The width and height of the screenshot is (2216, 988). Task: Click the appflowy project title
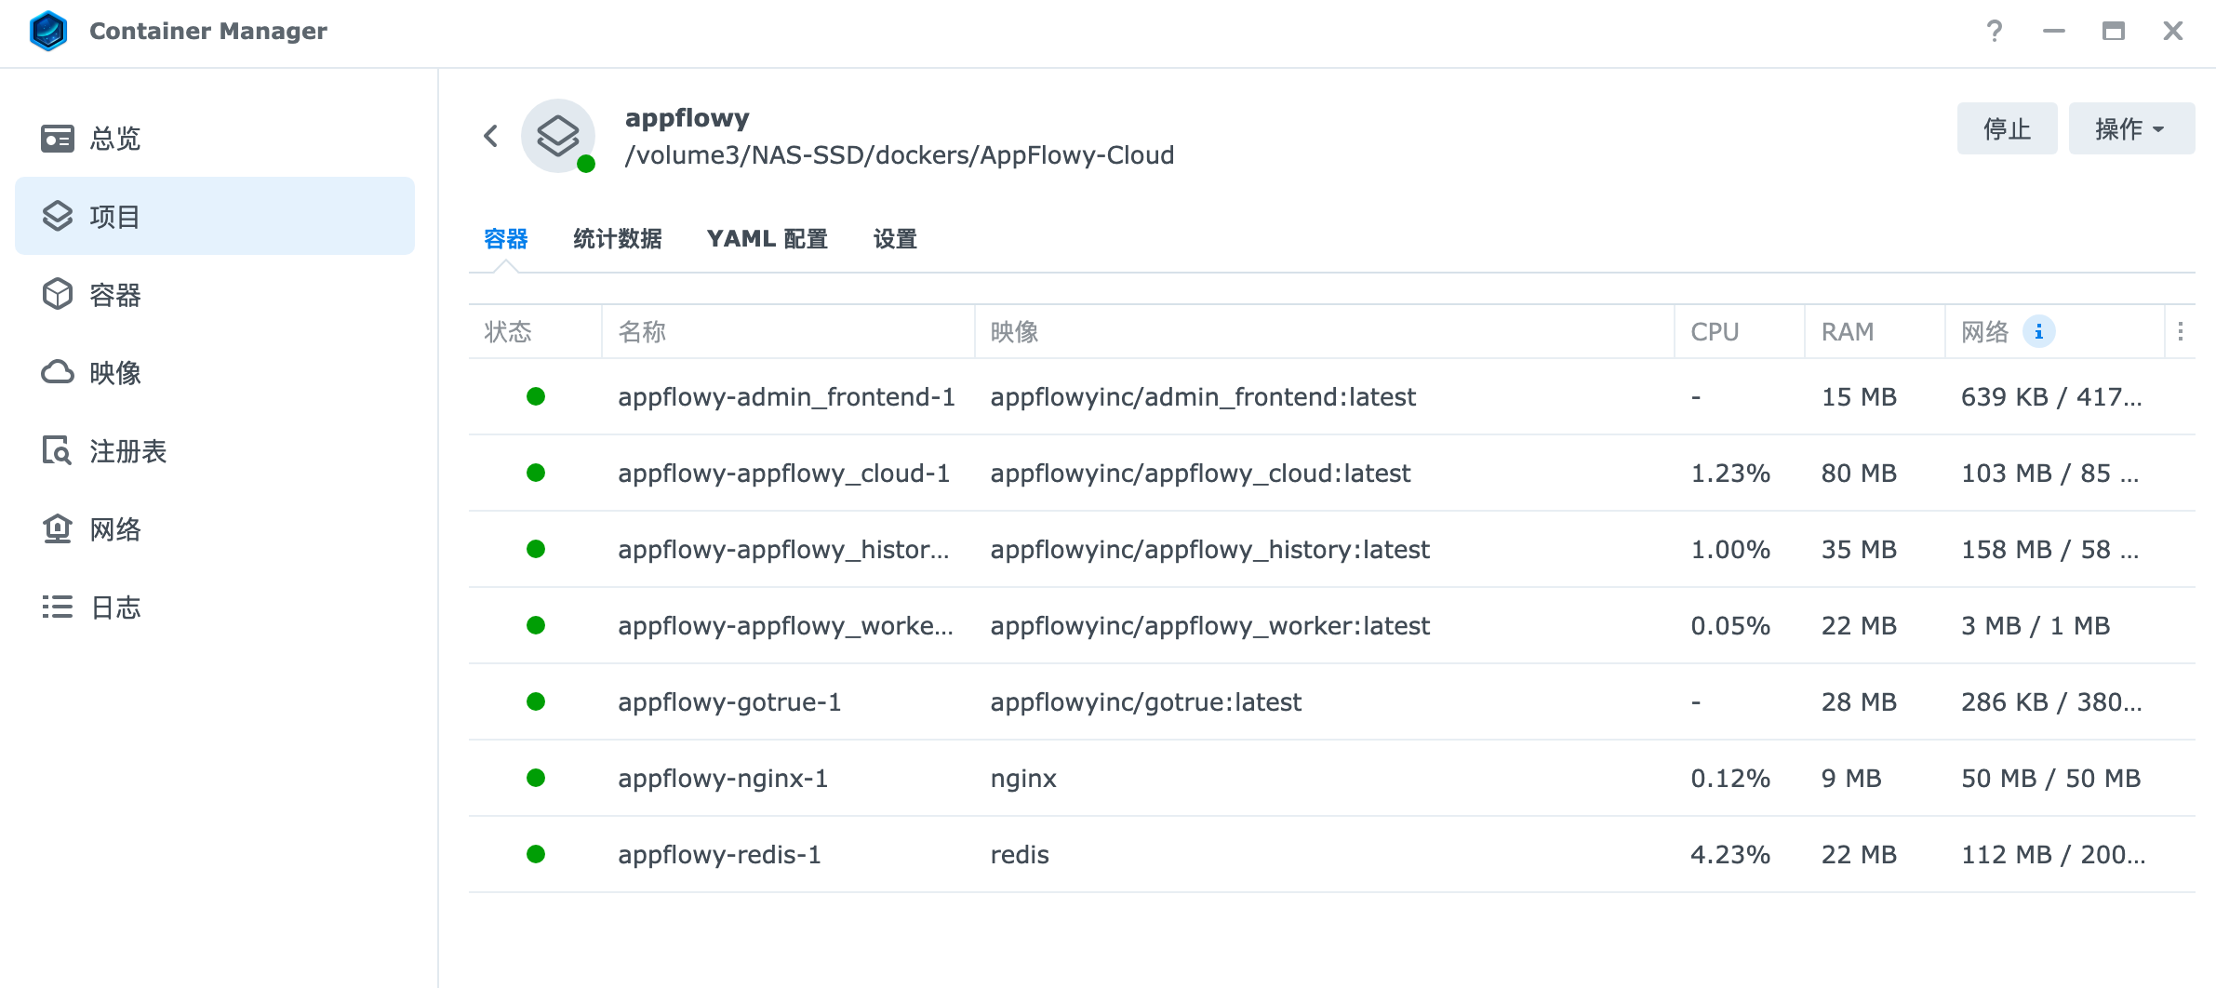[687, 118]
